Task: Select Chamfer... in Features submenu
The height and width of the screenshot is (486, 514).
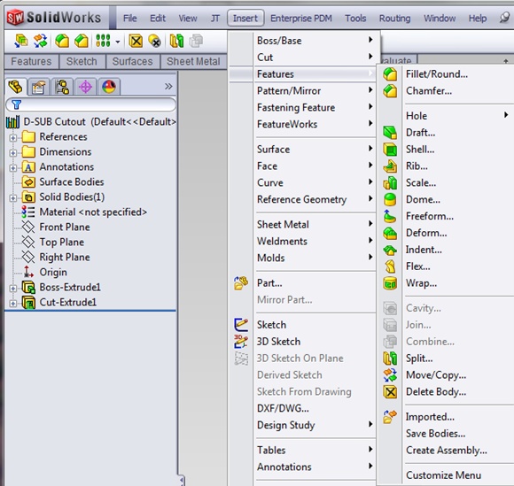Action: point(429,90)
